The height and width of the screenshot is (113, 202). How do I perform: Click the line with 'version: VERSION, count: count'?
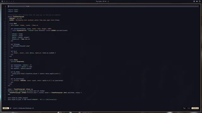[x=38, y=81]
